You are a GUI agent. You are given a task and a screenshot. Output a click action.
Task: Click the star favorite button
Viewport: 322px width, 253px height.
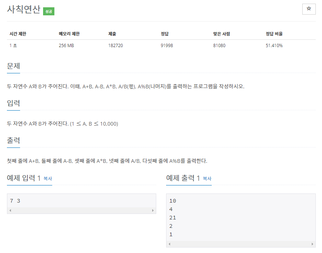click(x=309, y=9)
